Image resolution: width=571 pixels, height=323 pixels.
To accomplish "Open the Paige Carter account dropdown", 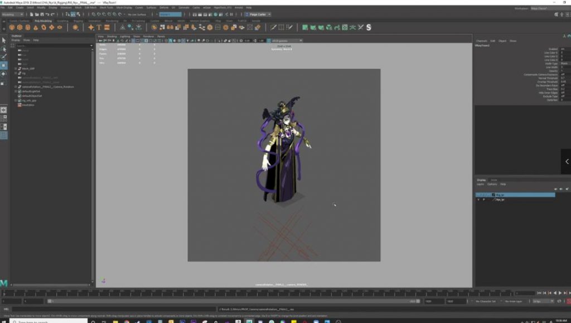I will pyautogui.click(x=258, y=15).
